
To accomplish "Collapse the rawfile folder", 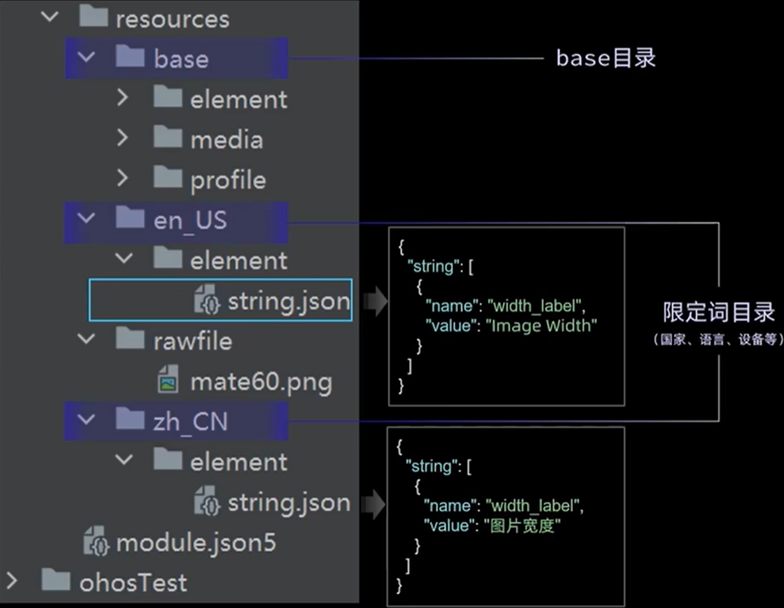I will point(85,340).
